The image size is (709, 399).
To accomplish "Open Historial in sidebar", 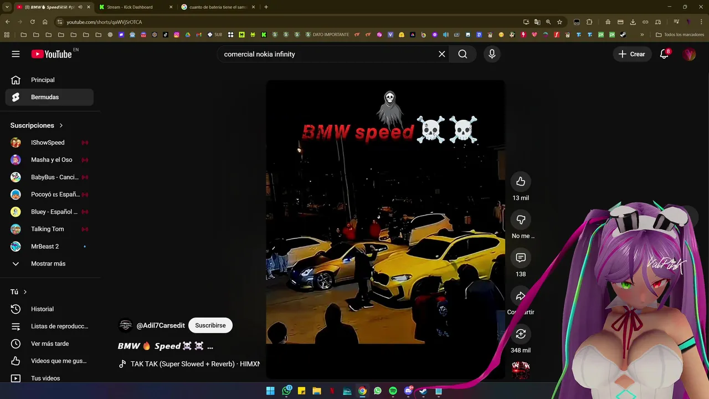I will tap(49, 309).
